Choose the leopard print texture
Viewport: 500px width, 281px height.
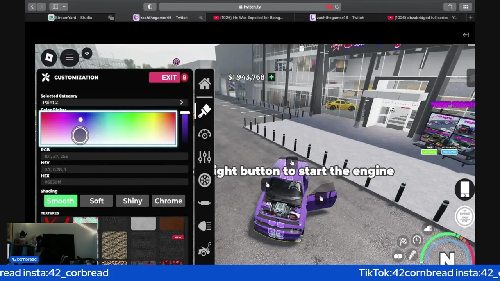click(x=114, y=262)
